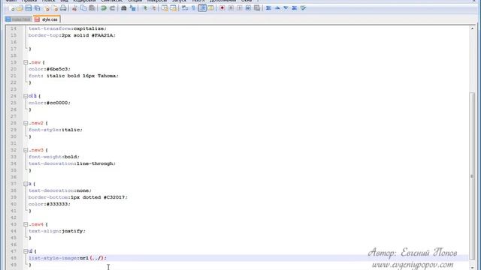Viewport: 481px width, 270px height.
Task: Collapse the ol li block on line 24
Action: click(26, 96)
